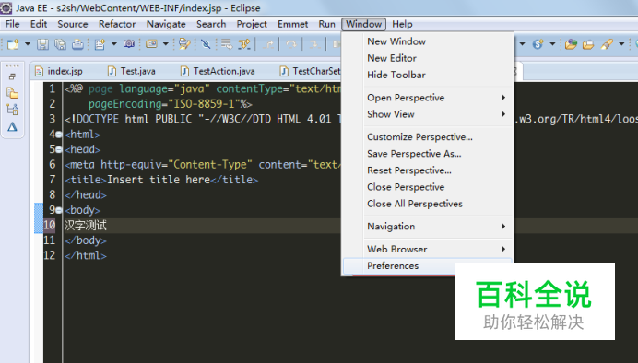The width and height of the screenshot is (638, 363).
Task: Collapse the head tag fold at line 5
Action: [59, 149]
